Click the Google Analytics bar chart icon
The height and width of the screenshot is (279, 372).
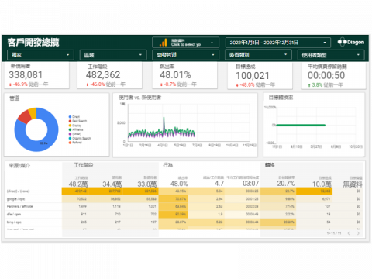164,43
